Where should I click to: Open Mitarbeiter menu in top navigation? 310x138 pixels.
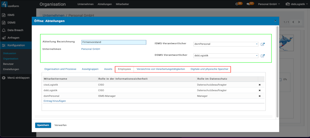[x=122, y=4]
